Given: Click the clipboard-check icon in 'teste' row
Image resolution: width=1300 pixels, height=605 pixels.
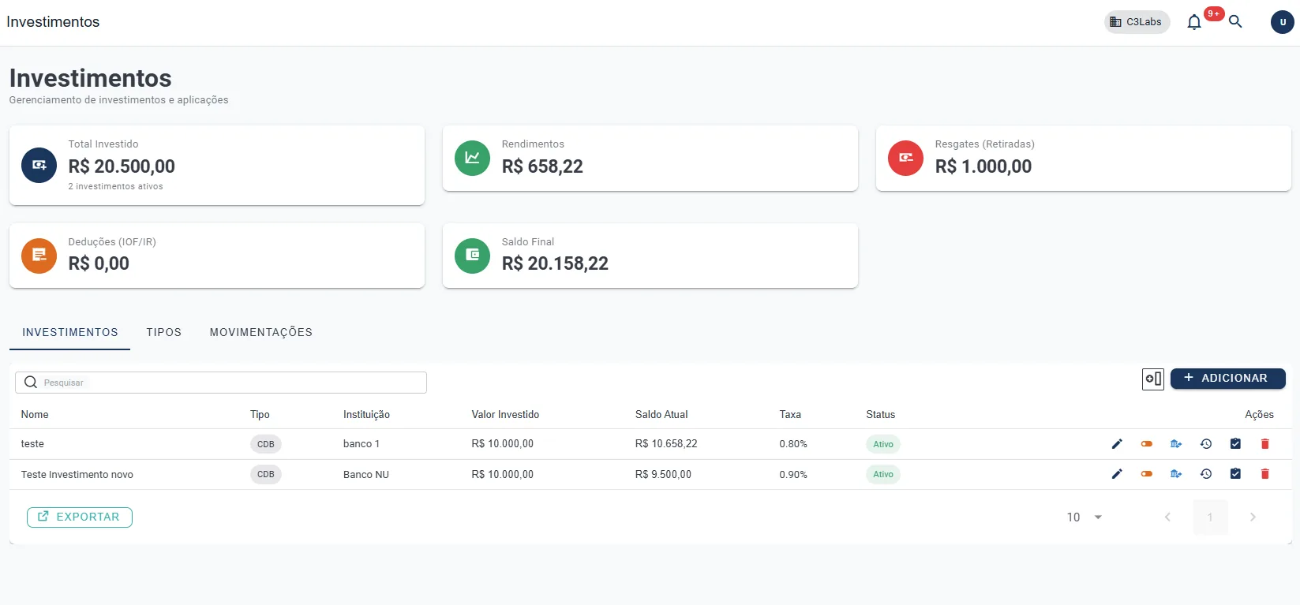Looking at the screenshot, I should (1235, 444).
